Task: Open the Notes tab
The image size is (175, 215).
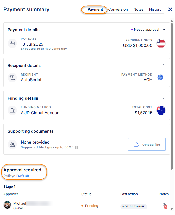Action: click(138, 9)
